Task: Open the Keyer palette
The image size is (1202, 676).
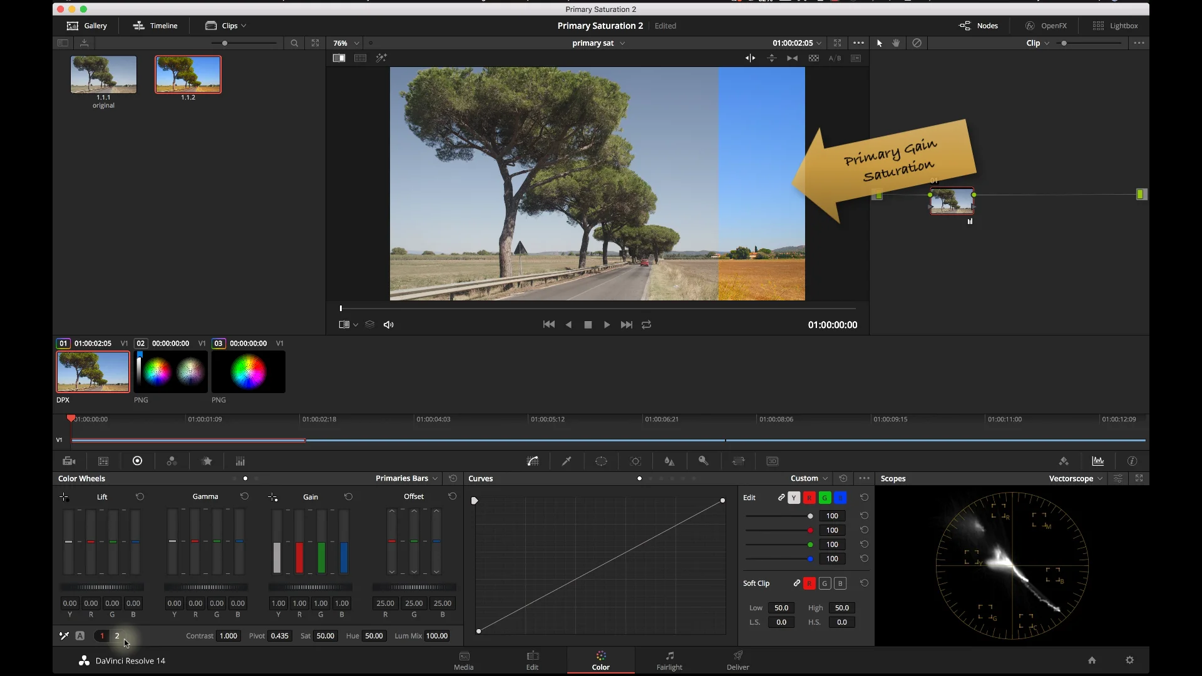Action: click(703, 461)
